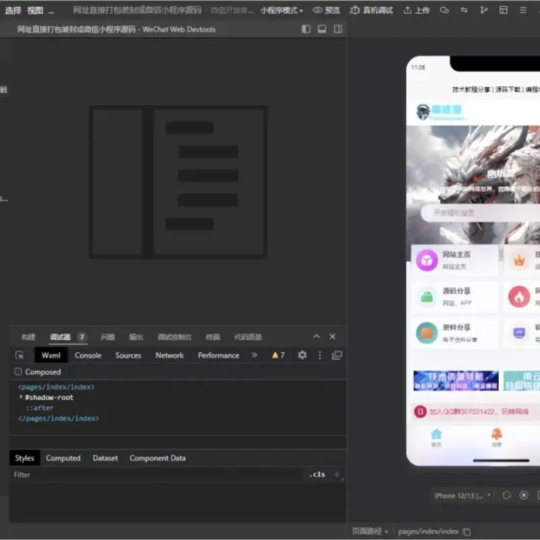The image size is (540, 540).
Task: Click the warning triangle with 7 issues
Action: [278, 355]
